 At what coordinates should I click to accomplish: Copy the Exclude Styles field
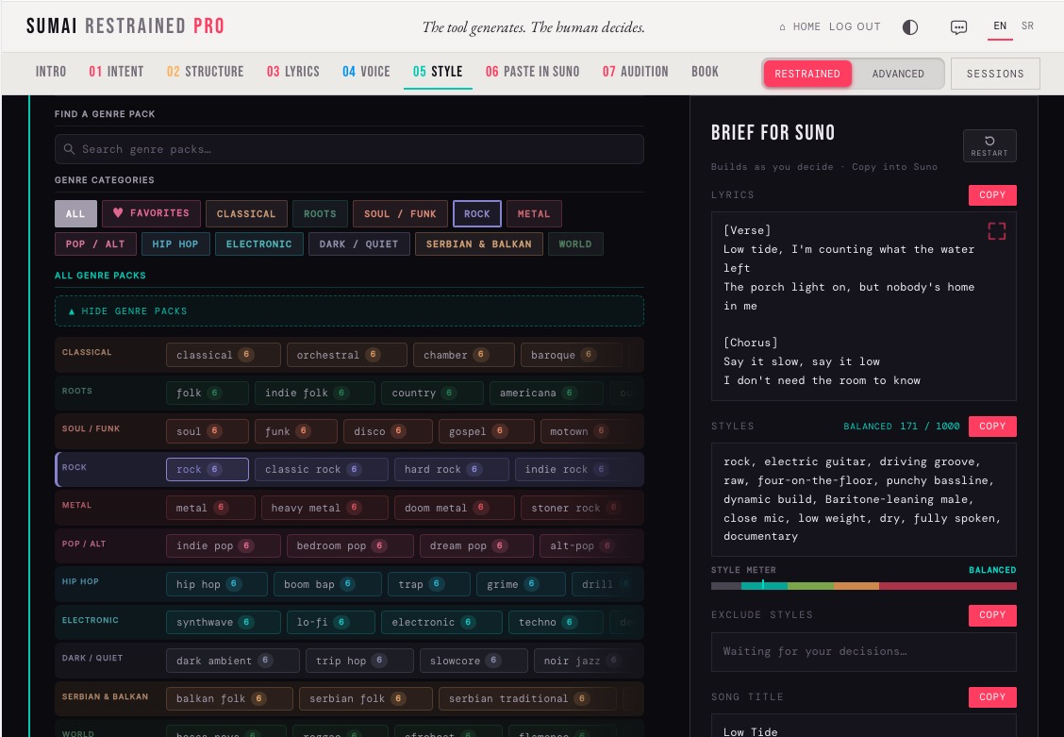(992, 615)
